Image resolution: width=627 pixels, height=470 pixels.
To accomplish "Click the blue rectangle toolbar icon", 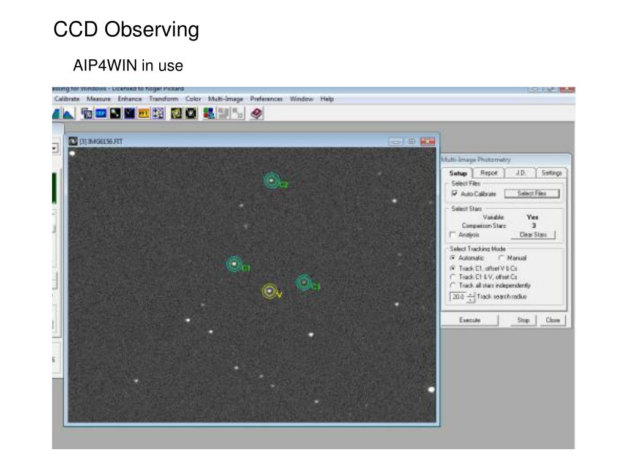I will [101, 113].
